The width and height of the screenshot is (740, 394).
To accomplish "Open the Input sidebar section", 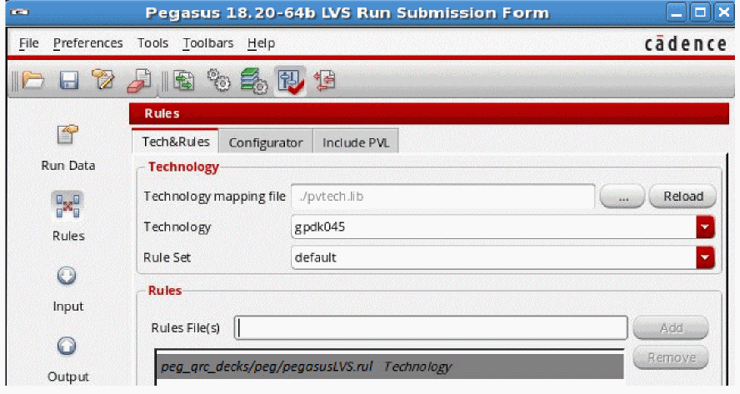I will tap(67, 289).
